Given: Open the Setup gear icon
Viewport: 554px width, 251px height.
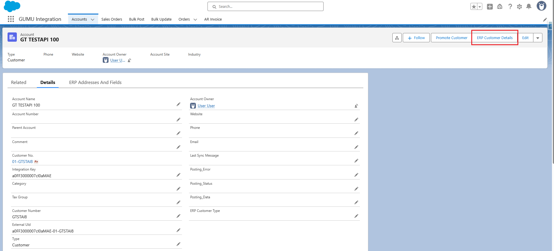Looking at the screenshot, I should 519,7.
